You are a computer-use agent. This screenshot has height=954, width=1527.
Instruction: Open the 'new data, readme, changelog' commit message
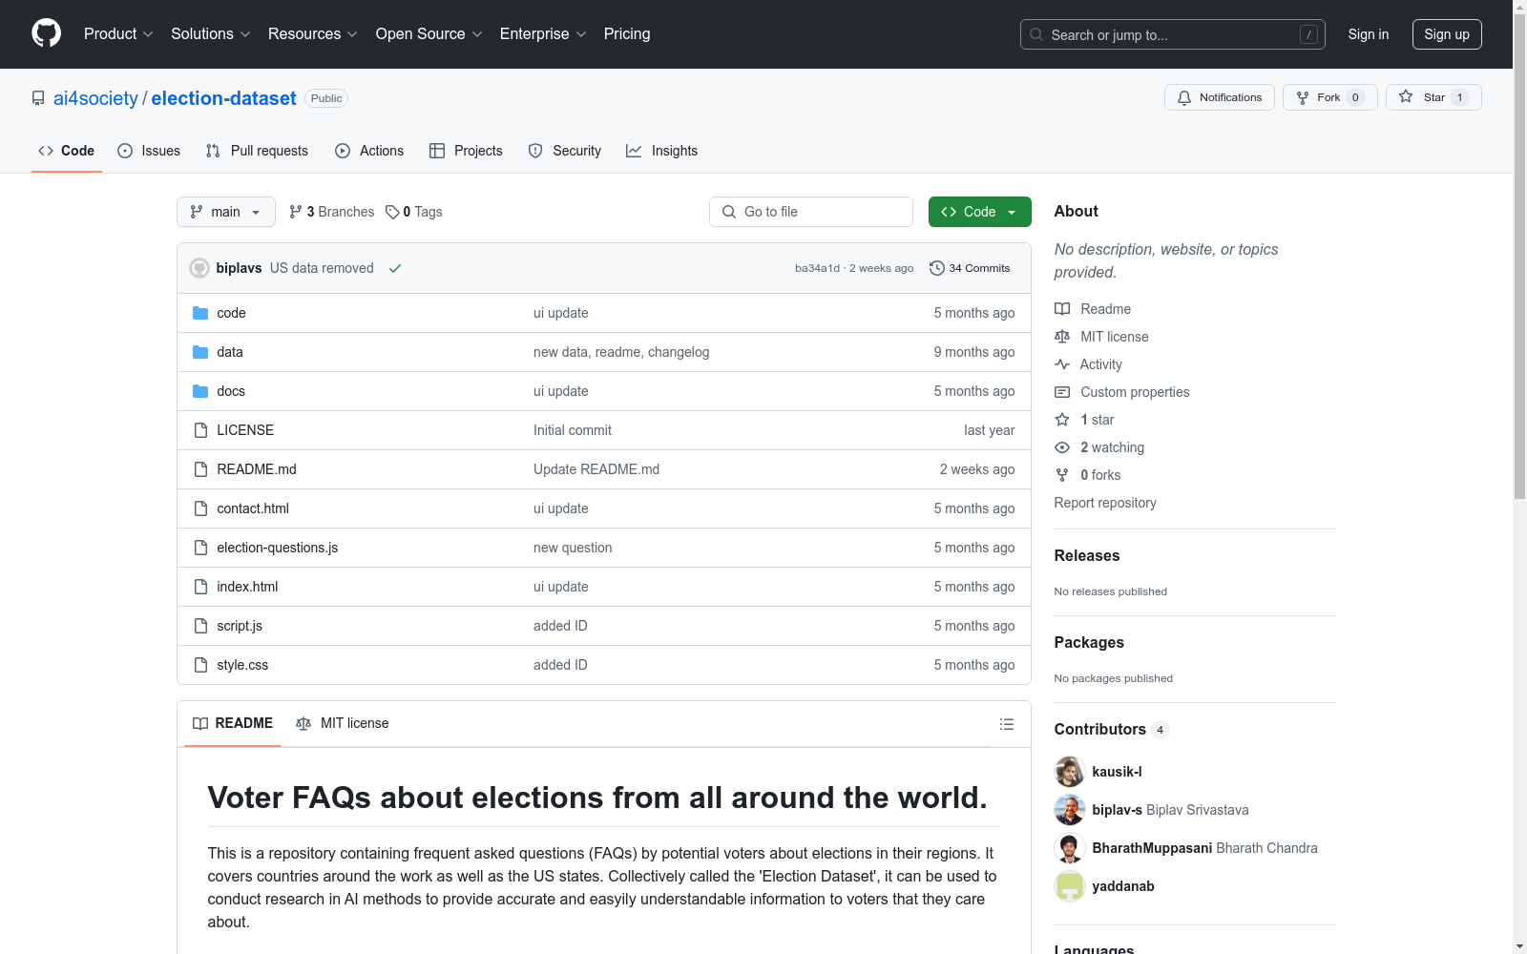[x=621, y=352]
